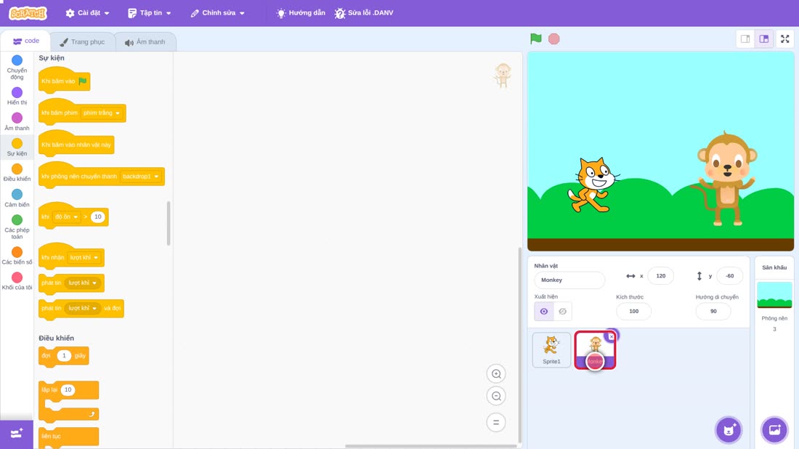Open the Tập tin file menu
Viewport: 799px width, 449px height.
tap(150, 13)
